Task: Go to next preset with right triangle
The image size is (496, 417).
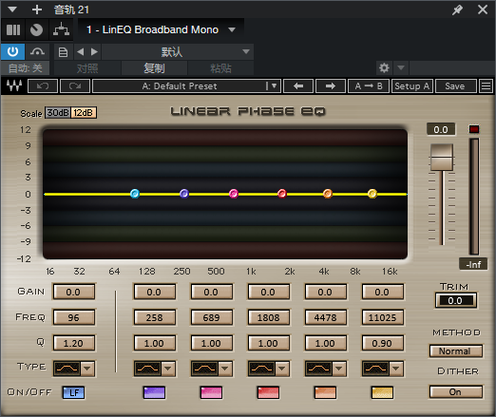Action: (94, 51)
